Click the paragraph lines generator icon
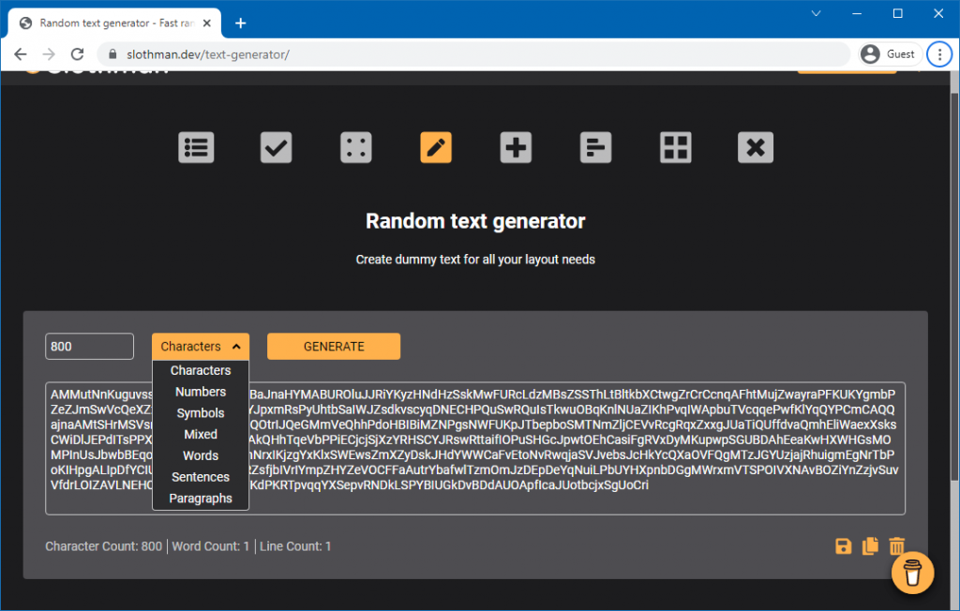Image resolution: width=960 pixels, height=611 pixels. (x=595, y=147)
